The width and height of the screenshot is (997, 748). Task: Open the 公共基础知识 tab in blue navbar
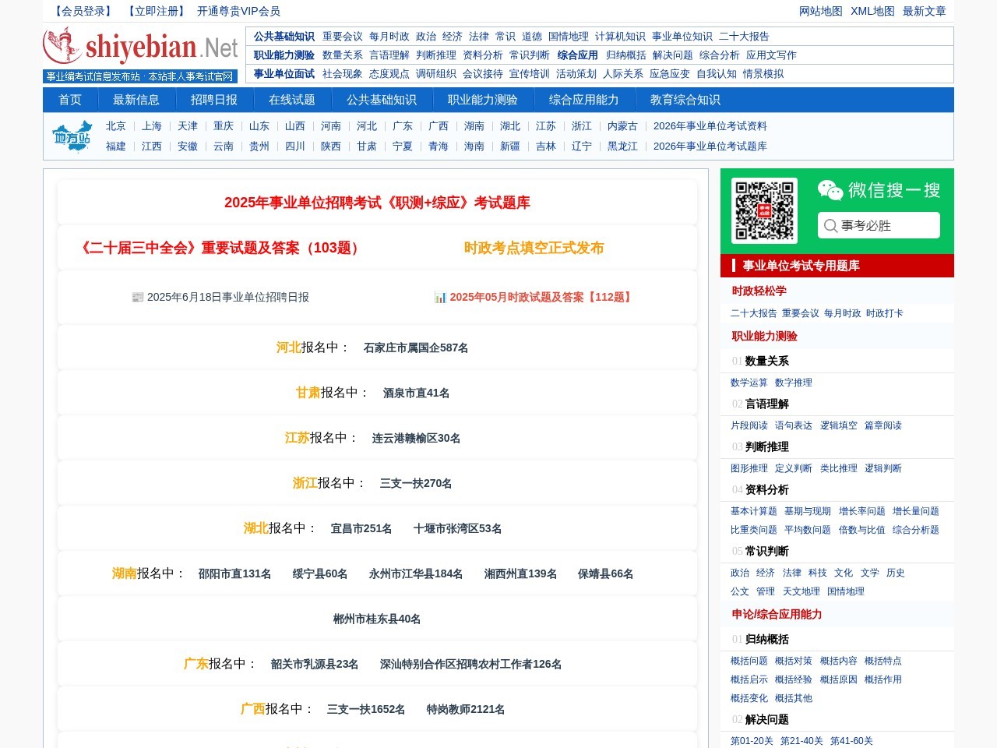point(382,100)
